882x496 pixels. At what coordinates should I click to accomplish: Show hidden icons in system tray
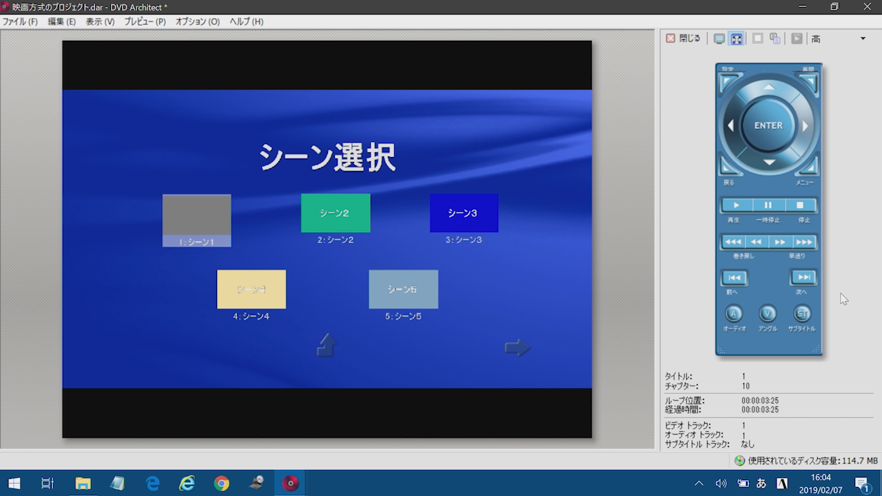(x=699, y=483)
